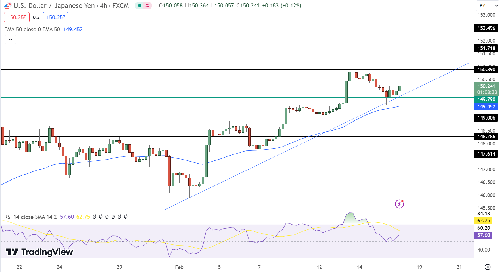Click the countdown timer 01:08:33
This screenshot has width=499, height=272.
487,92
